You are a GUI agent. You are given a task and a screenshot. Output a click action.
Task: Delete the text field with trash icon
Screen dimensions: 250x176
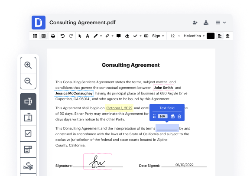point(179,116)
